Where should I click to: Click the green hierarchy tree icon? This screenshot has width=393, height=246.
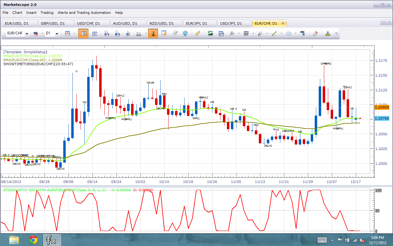click(x=328, y=34)
